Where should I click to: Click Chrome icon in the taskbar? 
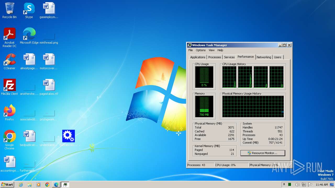point(47,185)
